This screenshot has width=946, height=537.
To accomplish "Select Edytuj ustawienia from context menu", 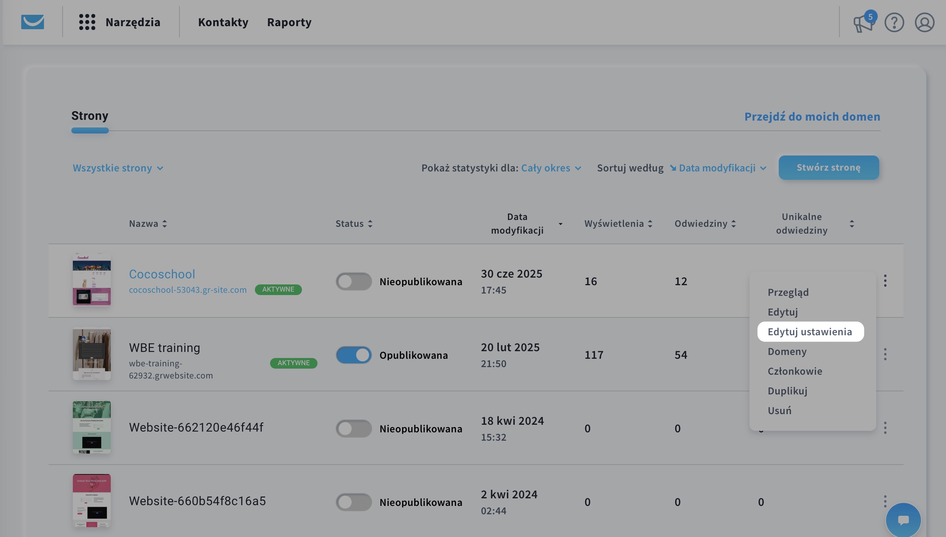I will pos(810,332).
